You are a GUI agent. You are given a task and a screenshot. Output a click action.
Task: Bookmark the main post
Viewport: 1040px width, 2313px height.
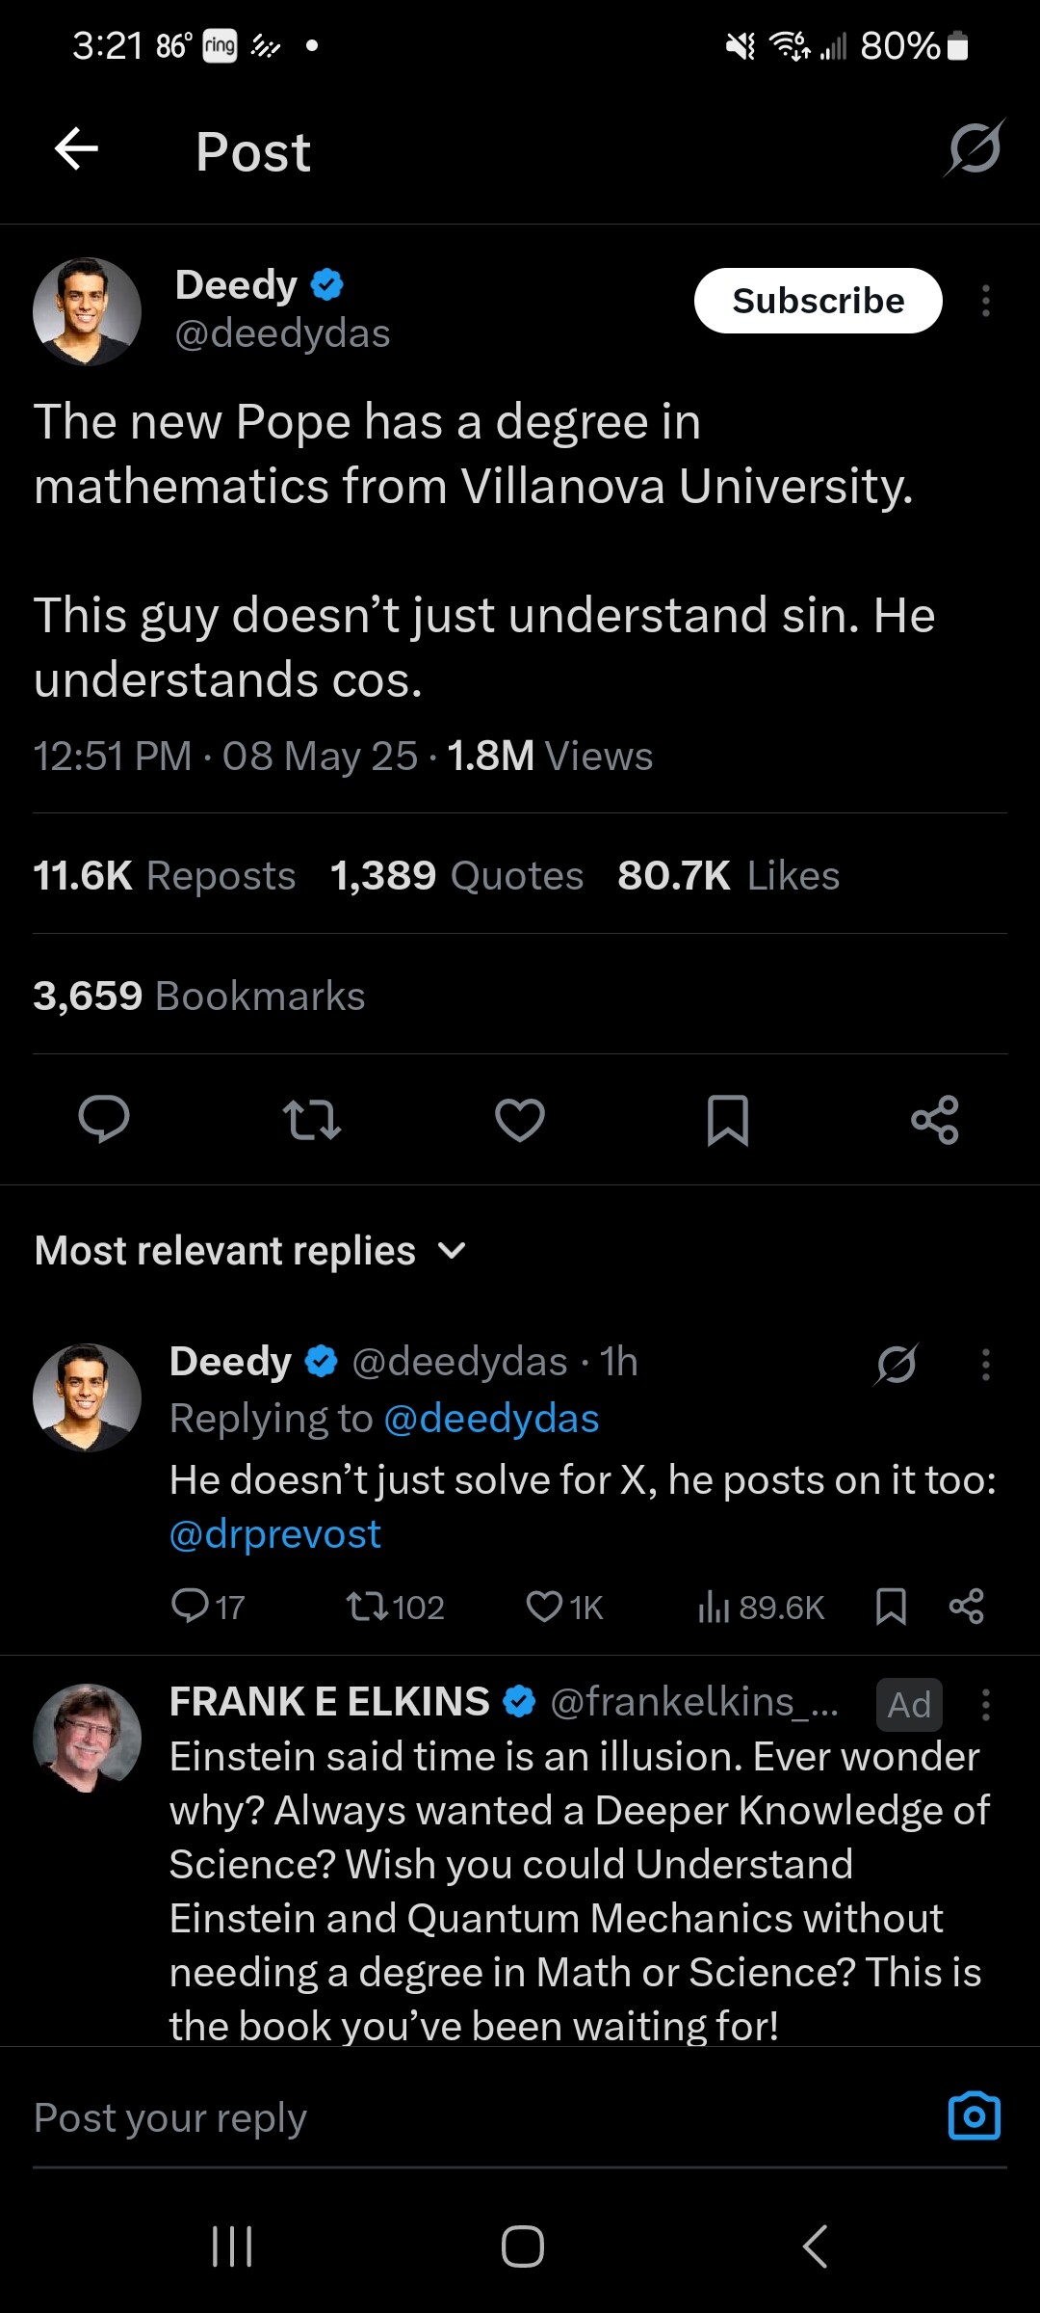727,1120
